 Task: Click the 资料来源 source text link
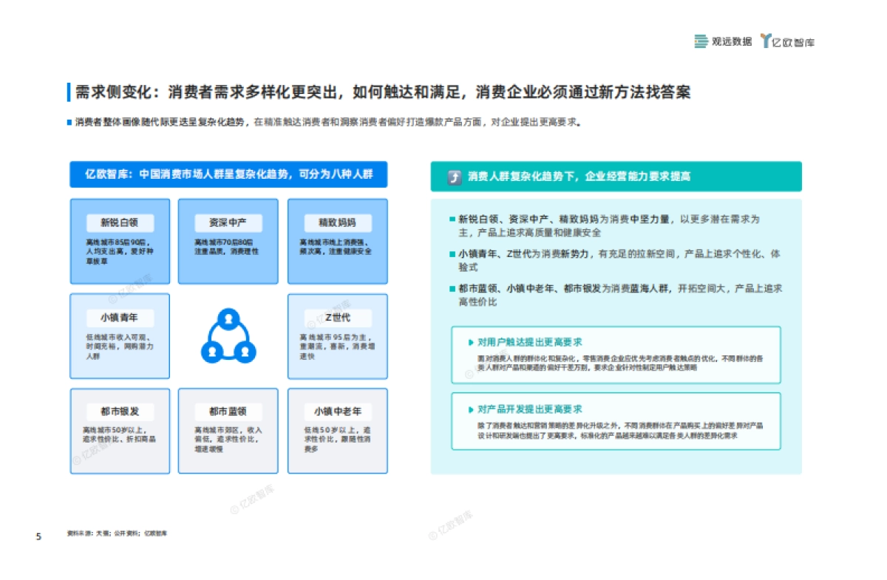(x=118, y=532)
